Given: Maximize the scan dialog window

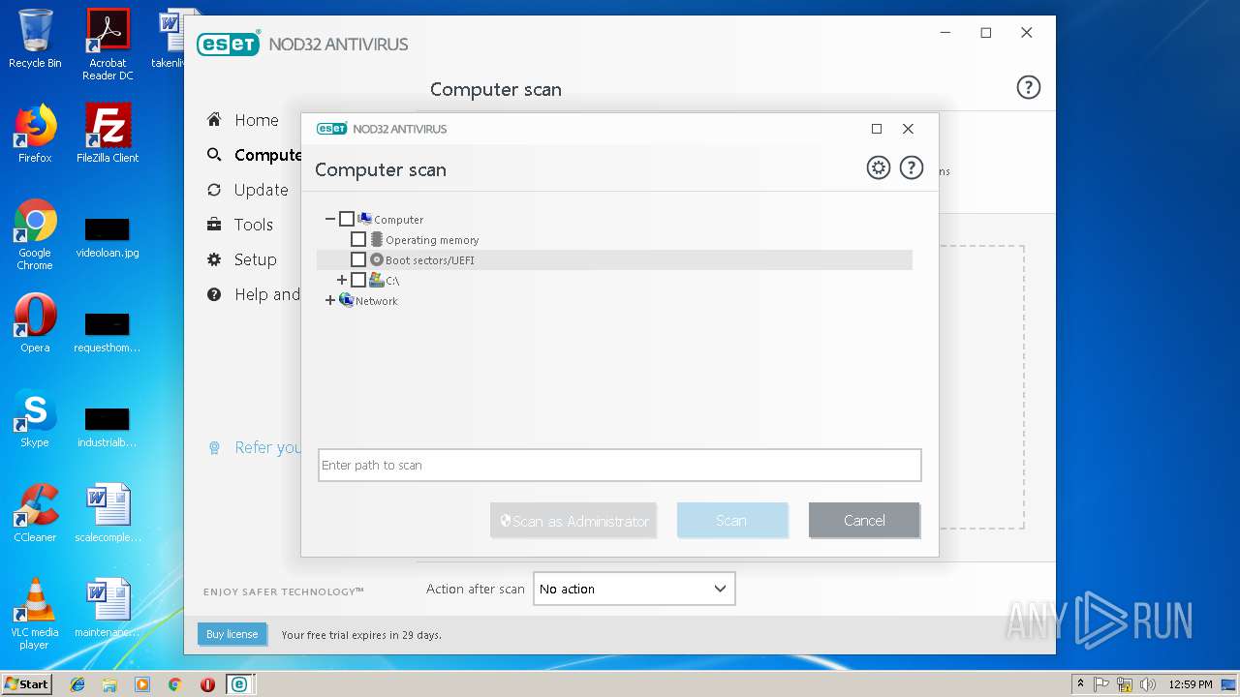Looking at the screenshot, I should (877, 129).
